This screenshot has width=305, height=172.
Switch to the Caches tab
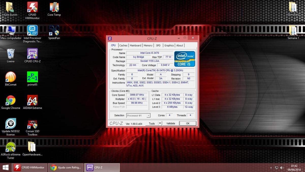123,45
